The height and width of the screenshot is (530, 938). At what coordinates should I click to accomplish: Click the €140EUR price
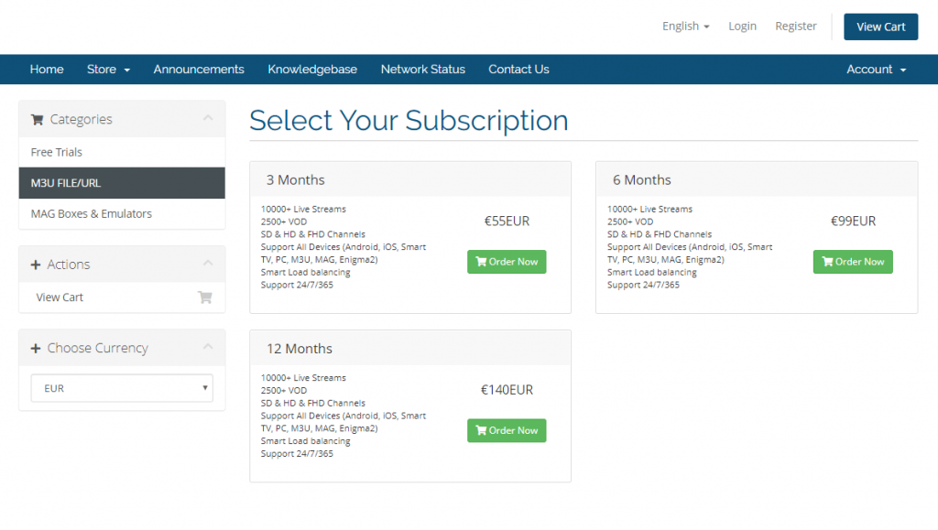[507, 390]
